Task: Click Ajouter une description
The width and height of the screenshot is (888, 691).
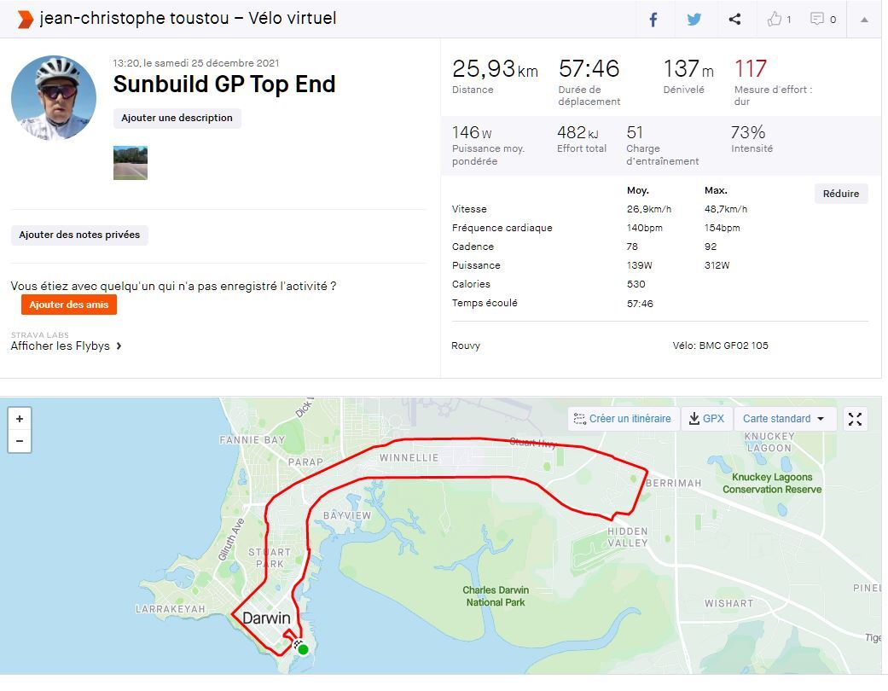Action: click(177, 119)
